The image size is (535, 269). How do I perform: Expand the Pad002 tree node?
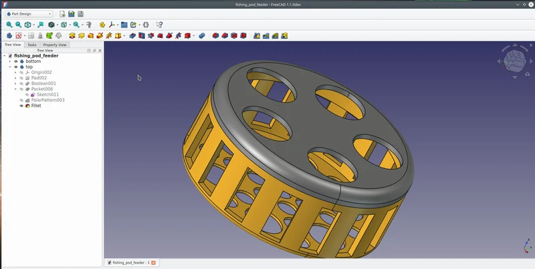click(x=15, y=78)
